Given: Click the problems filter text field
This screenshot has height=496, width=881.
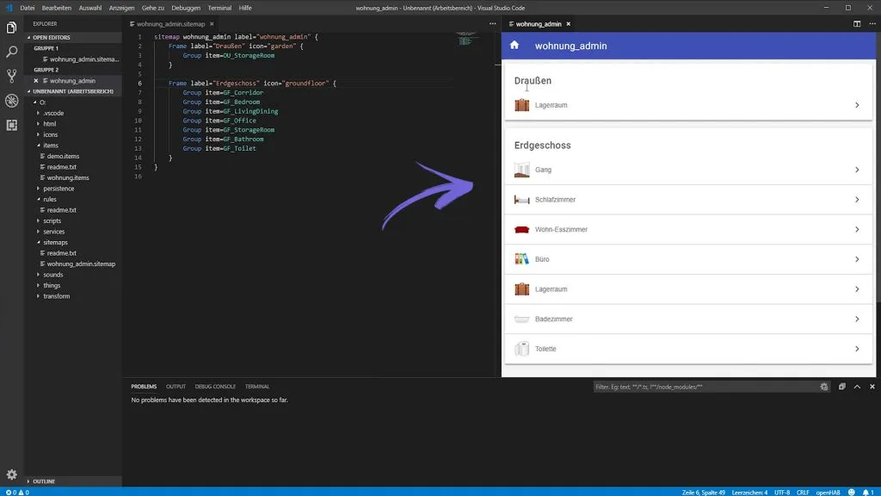Looking at the screenshot, I should pos(705,387).
